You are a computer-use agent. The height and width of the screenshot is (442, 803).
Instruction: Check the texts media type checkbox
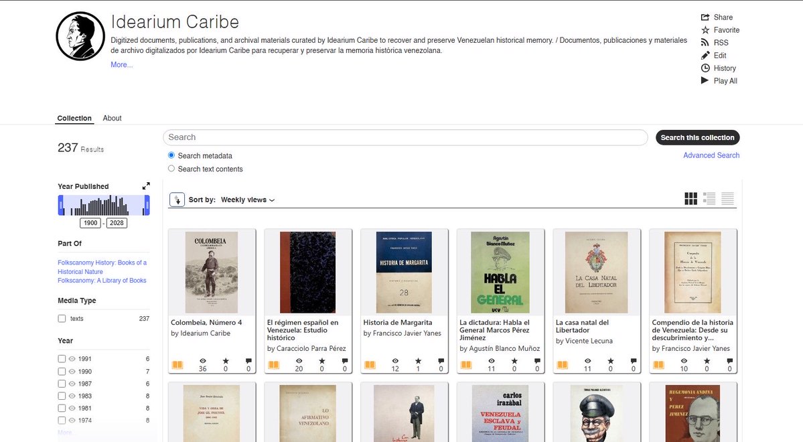click(62, 319)
